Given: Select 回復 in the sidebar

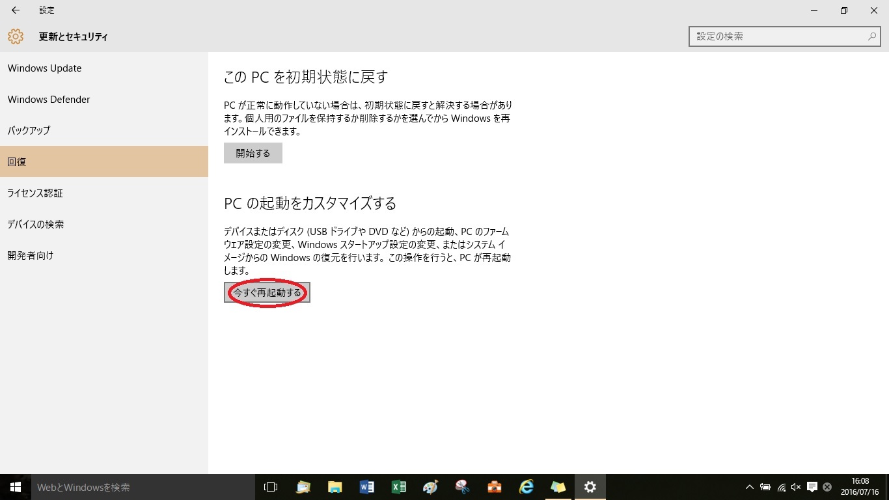Looking at the screenshot, I should pos(104,161).
